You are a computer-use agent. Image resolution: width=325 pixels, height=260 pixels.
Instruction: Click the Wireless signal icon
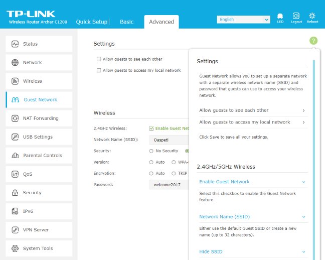pos(15,81)
